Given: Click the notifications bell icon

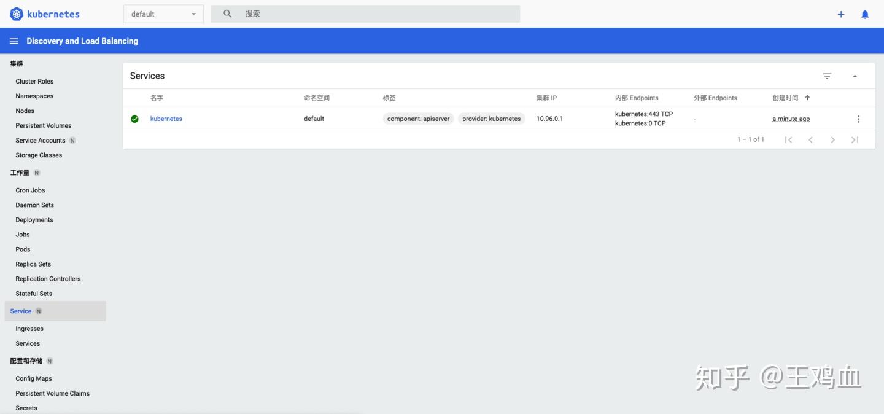Looking at the screenshot, I should [865, 14].
